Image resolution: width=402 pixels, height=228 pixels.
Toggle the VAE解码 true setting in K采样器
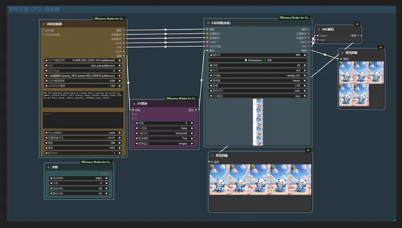[258, 96]
